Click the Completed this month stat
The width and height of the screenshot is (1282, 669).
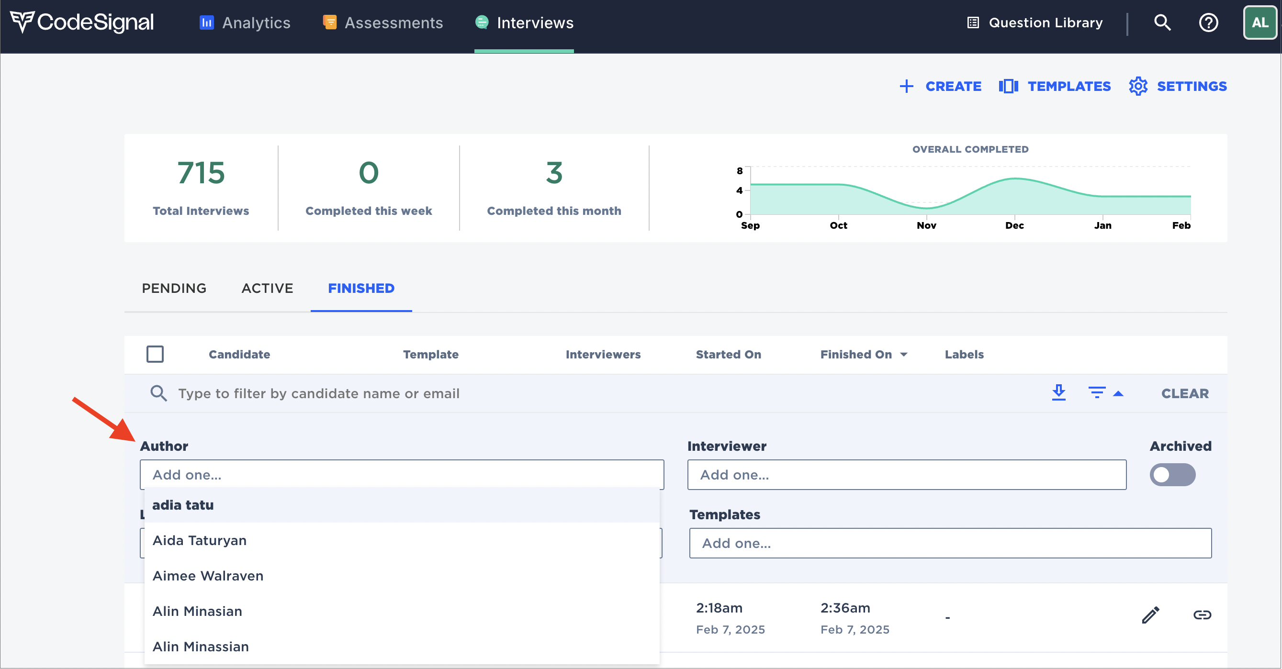[554, 188]
